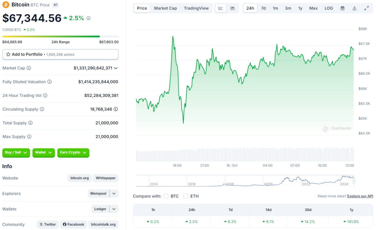Screen dimensions: 378x230
Task: Open Max Supply info icon
Action: [29, 137]
